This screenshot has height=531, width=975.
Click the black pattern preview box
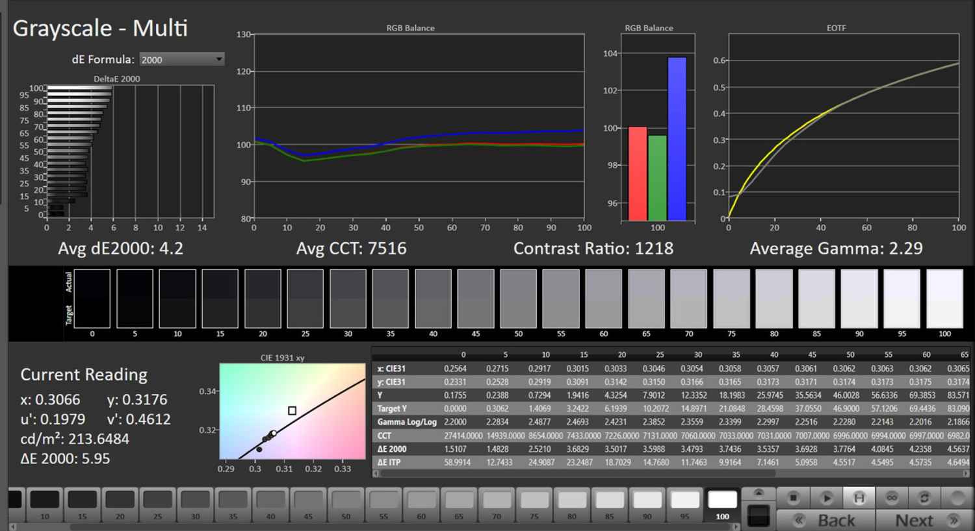tap(758, 515)
